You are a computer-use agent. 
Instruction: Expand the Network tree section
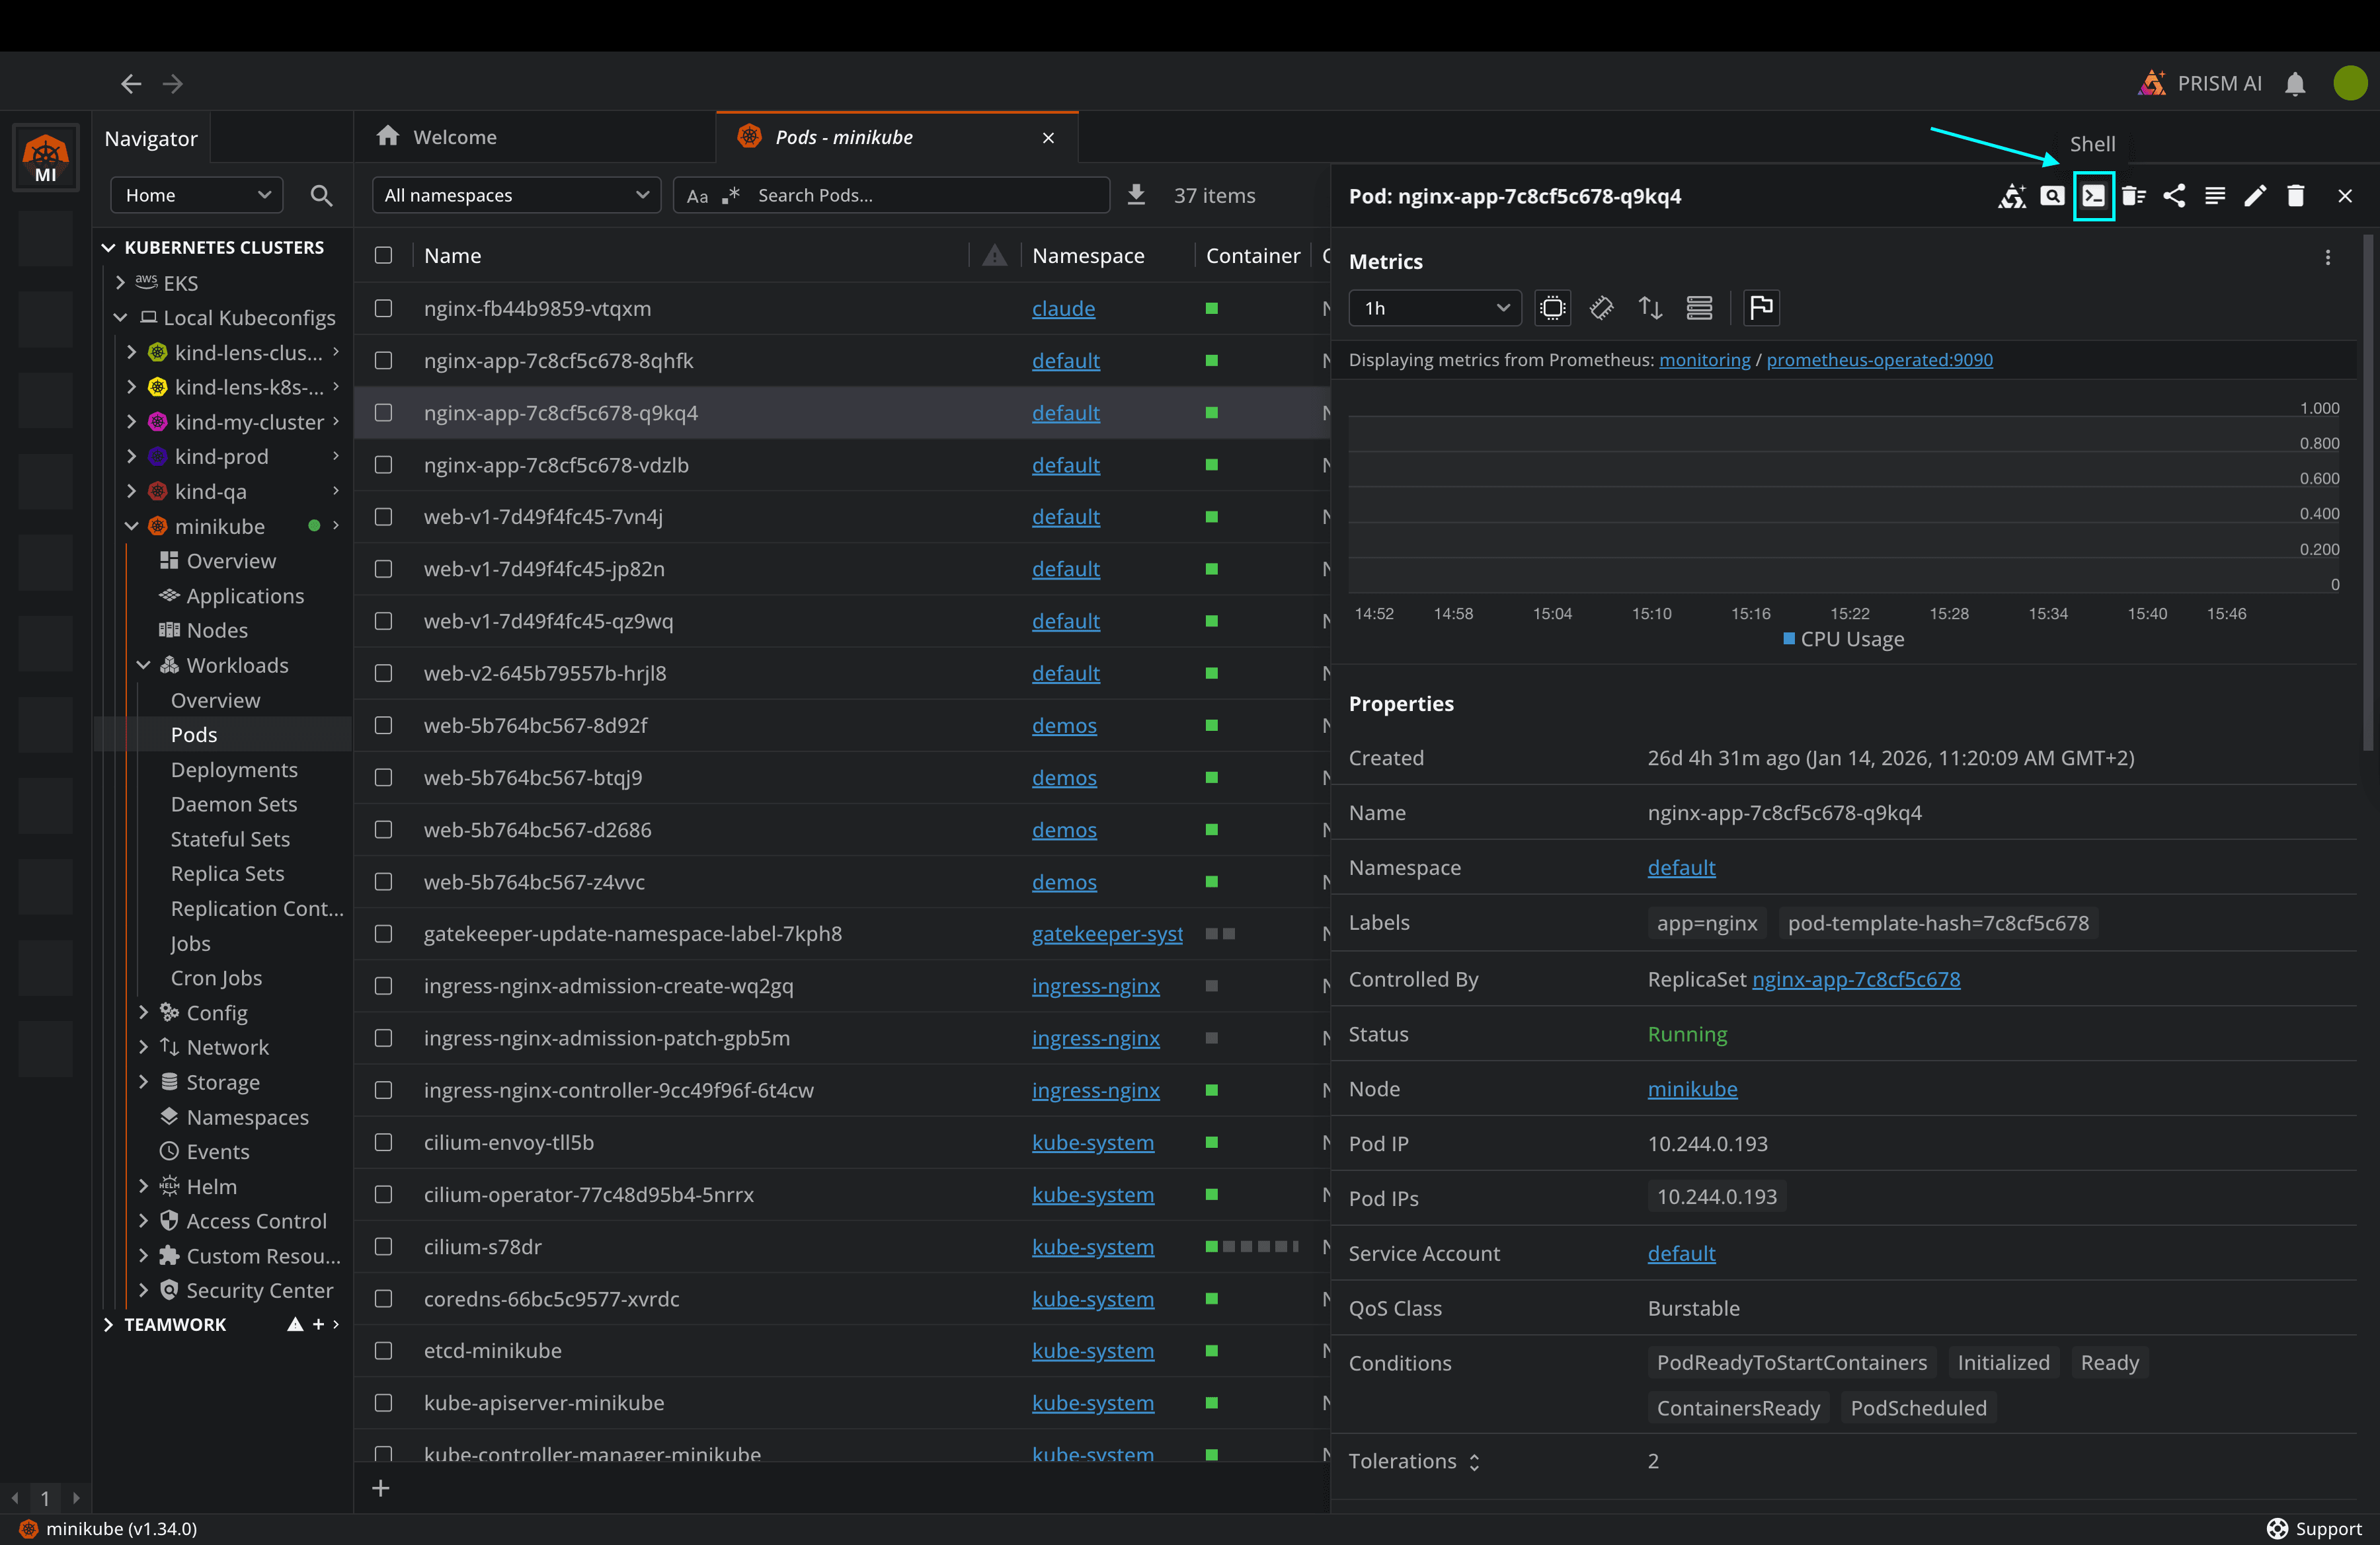coord(143,1047)
